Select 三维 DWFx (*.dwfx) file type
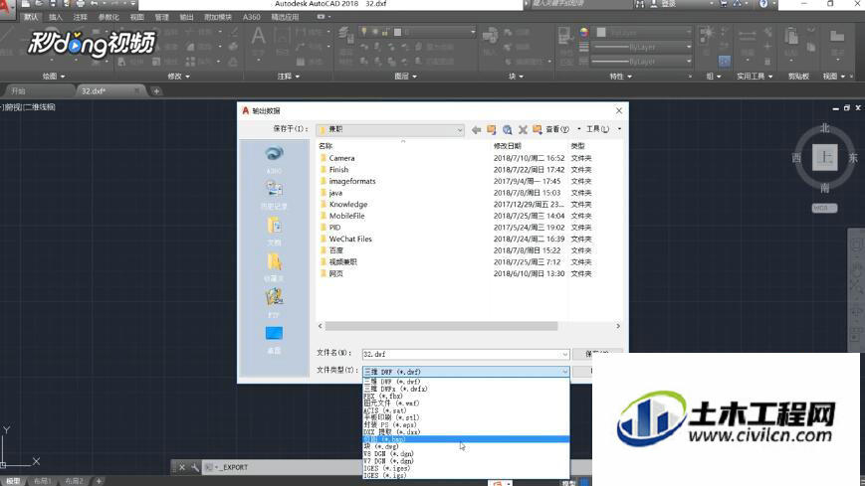Screen dimensions: 865x486 coord(466,389)
